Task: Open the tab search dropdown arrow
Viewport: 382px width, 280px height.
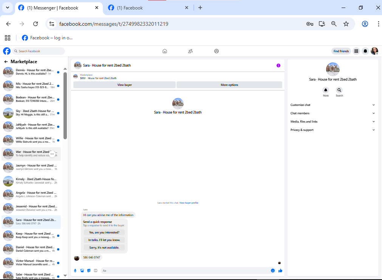Action: (x=8, y=8)
